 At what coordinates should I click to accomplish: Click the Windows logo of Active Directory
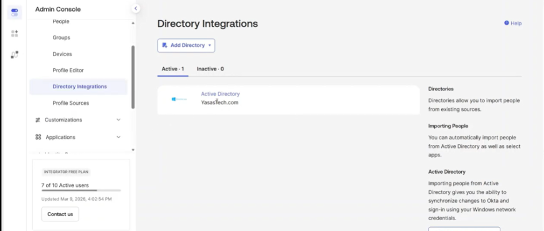[179, 99]
